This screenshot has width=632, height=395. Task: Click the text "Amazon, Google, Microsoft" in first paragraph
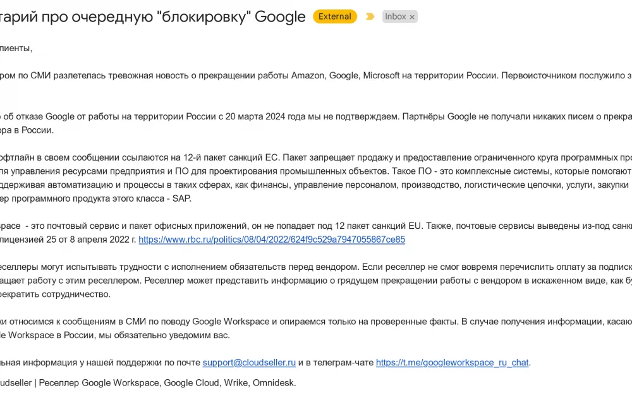346,75
